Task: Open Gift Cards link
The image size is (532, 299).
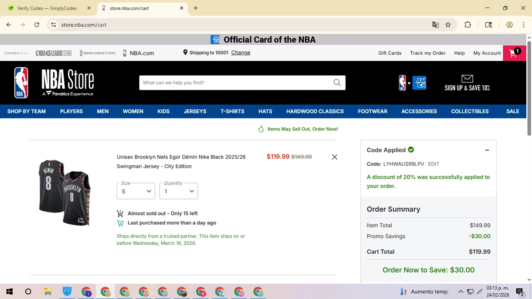Action: [390, 53]
